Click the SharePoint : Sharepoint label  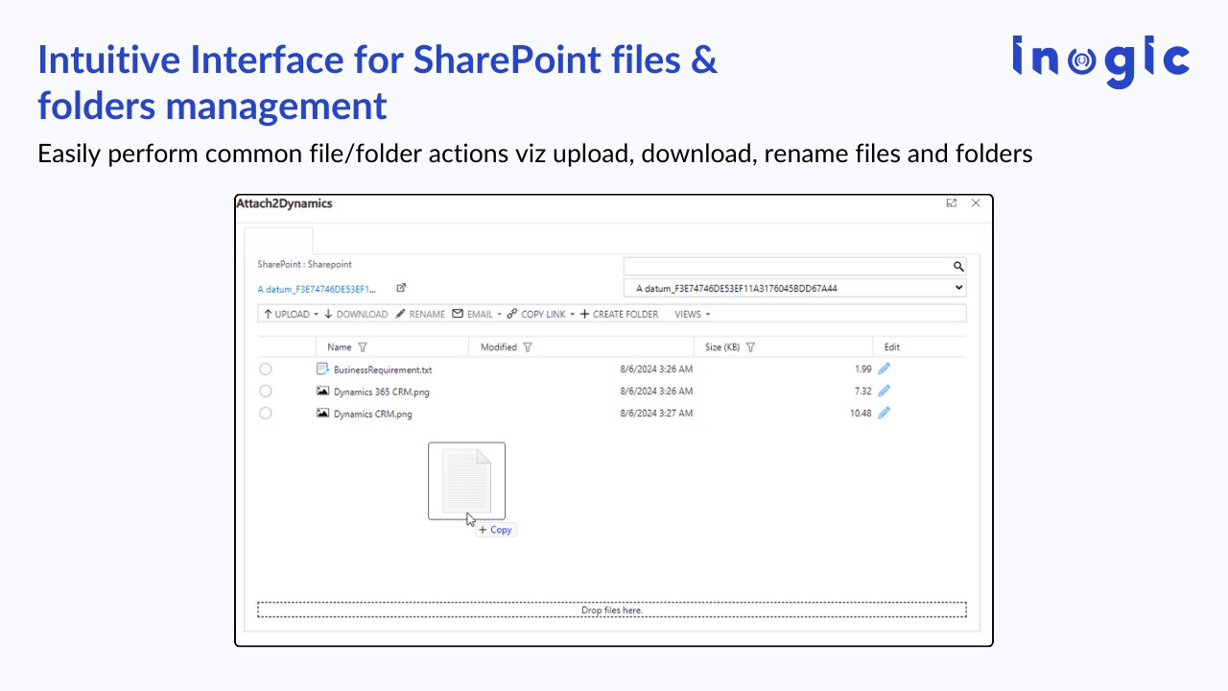(x=304, y=264)
